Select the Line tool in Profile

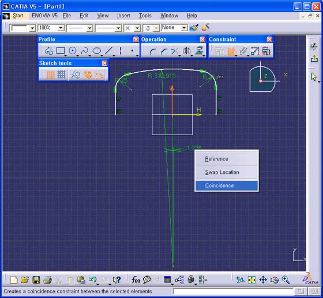click(x=109, y=51)
